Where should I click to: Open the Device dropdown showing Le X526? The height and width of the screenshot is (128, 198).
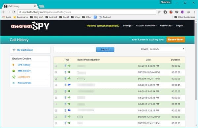(x=167, y=49)
